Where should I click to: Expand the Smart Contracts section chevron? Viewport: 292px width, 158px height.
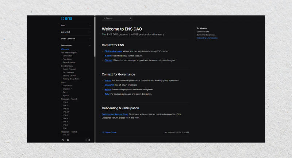[90, 39]
